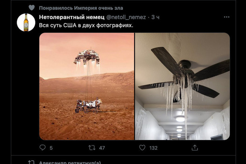The image size is (246, 164).
Task: Open the reply comment icon
Action: click(42, 148)
